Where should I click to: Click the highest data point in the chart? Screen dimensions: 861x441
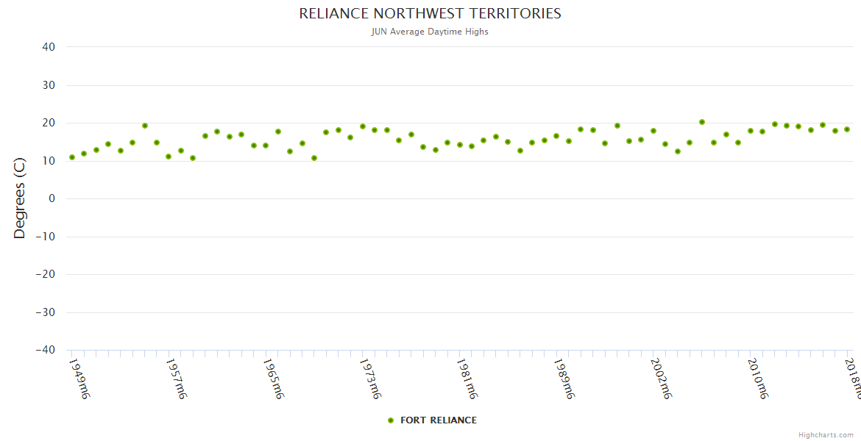click(x=702, y=122)
